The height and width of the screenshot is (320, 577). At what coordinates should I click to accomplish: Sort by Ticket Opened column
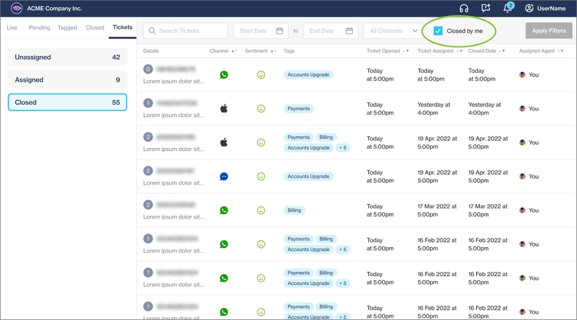[406, 51]
